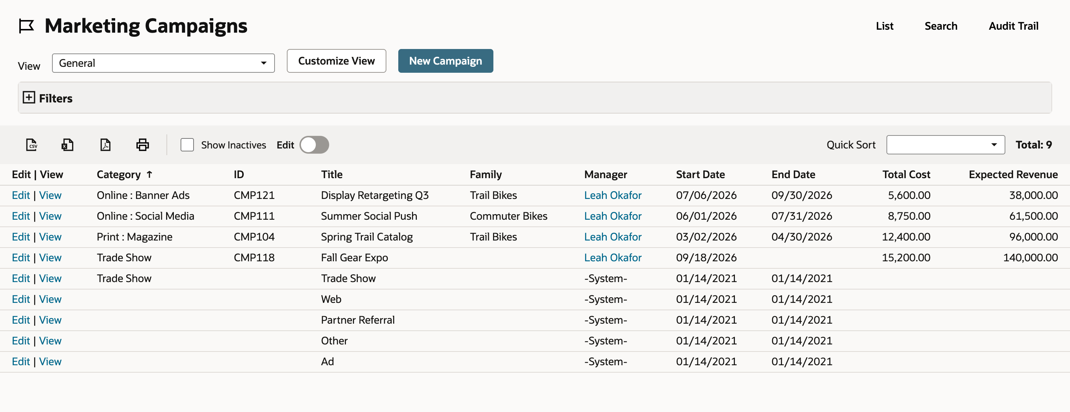
Task: Click View for the Ad campaign
Action: pyautogui.click(x=50, y=362)
